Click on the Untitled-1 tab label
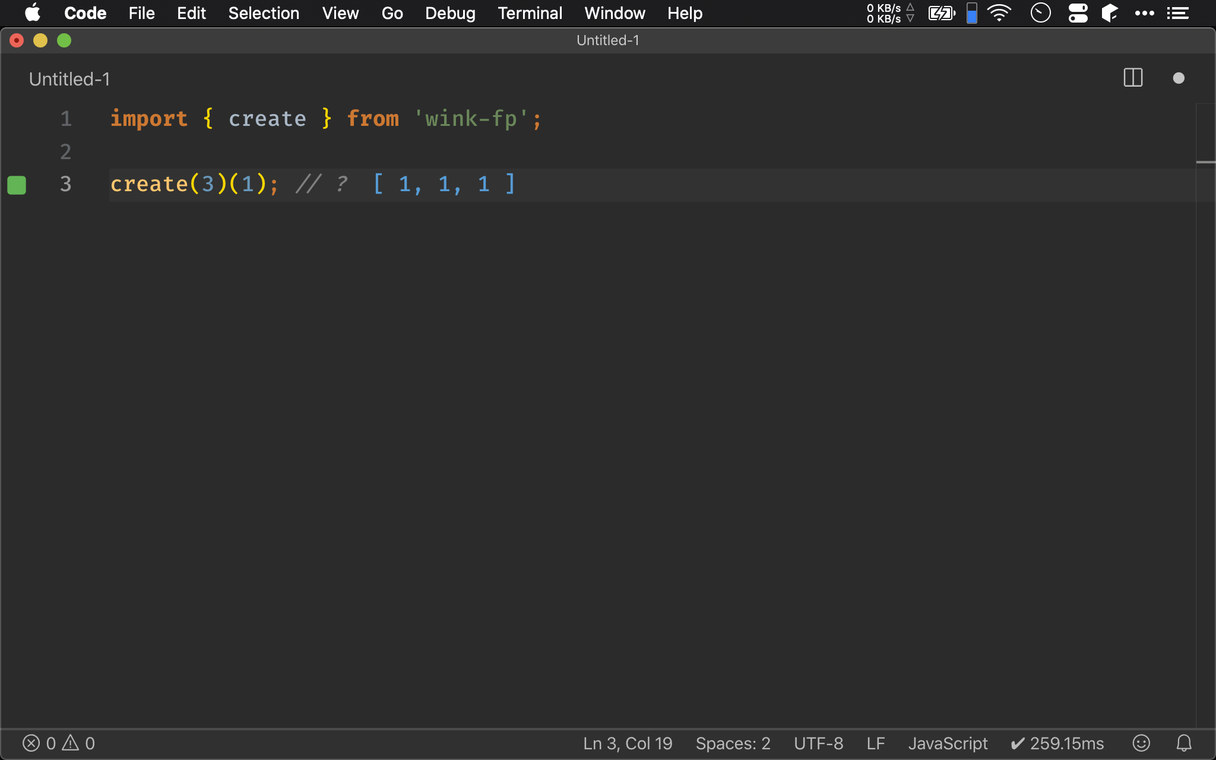The height and width of the screenshot is (760, 1216). (68, 79)
